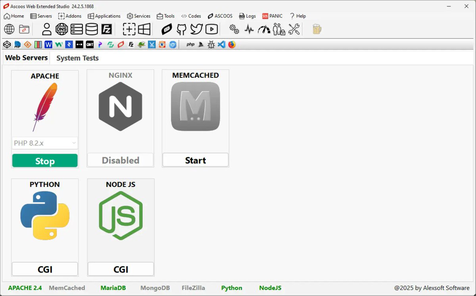
Task: Open the Codes menu
Action: click(191, 16)
